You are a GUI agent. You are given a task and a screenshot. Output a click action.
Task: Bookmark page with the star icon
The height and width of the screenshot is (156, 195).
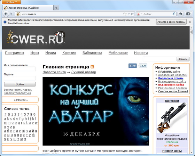pos(125,14)
